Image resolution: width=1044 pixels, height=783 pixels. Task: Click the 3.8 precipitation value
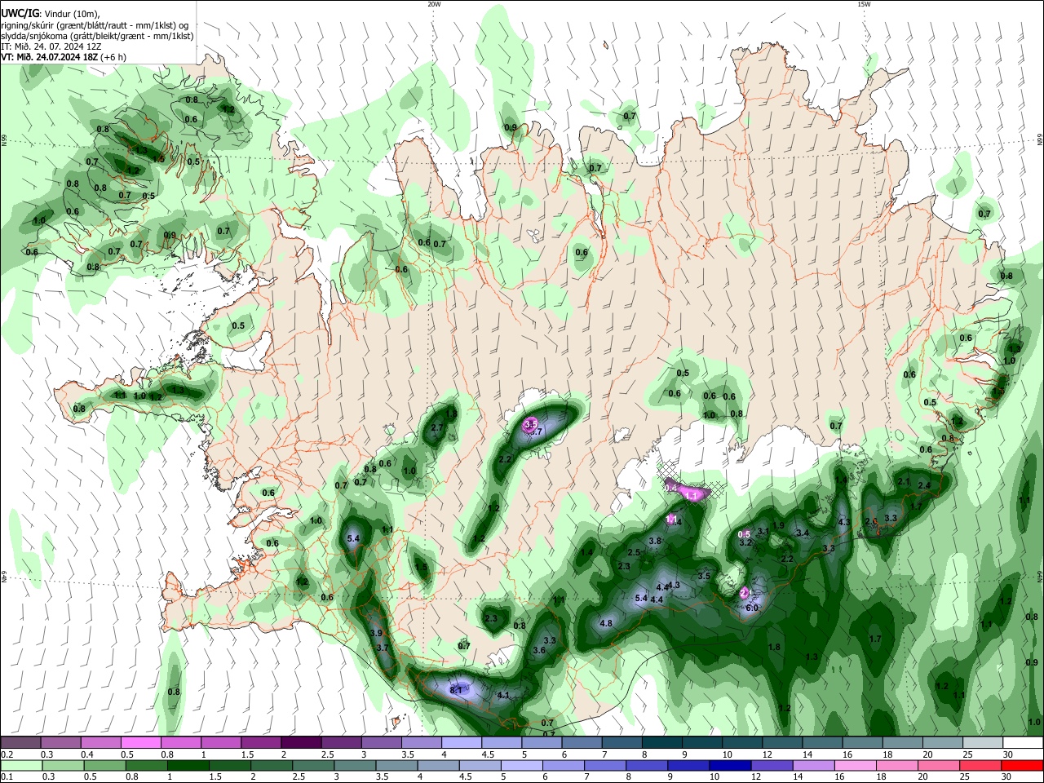pos(655,541)
